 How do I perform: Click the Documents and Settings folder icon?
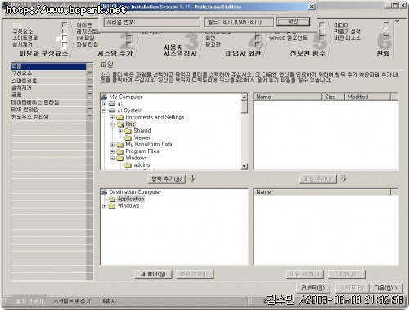click(x=120, y=118)
